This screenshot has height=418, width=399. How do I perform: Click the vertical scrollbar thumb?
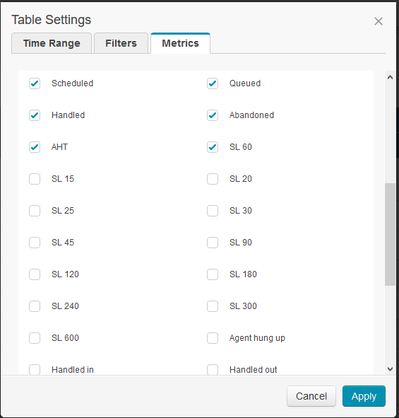(x=390, y=235)
